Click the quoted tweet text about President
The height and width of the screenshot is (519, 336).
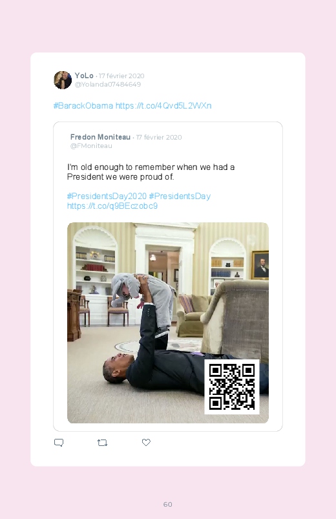151,172
